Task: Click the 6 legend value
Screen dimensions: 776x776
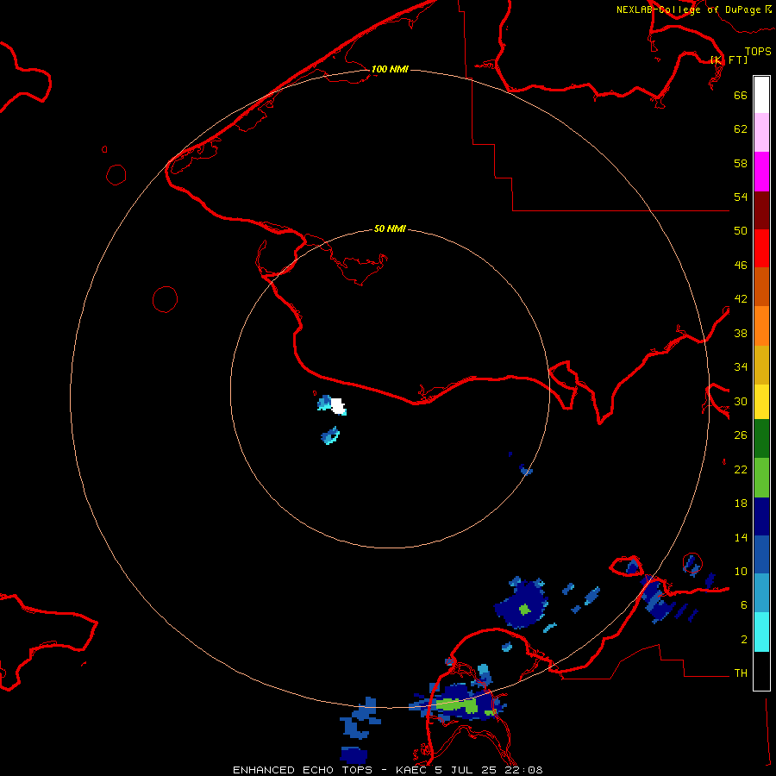Action: point(744,605)
